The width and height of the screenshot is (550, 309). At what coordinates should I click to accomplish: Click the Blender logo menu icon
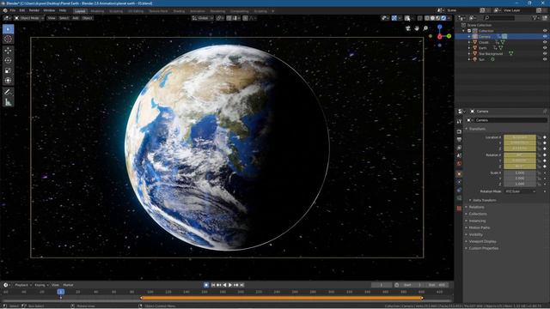click(x=5, y=10)
